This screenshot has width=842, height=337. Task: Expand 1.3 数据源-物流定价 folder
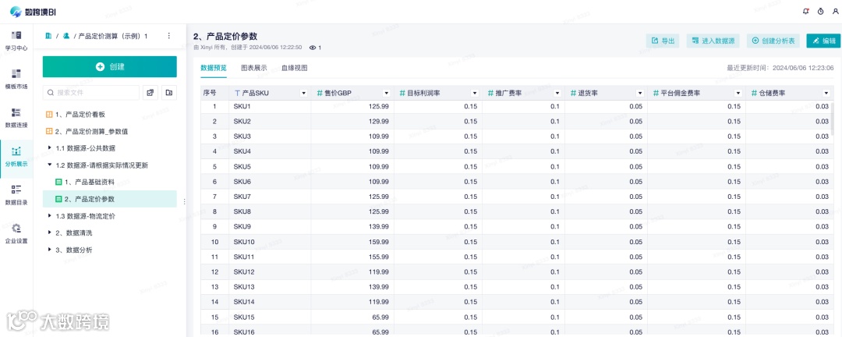tap(50, 216)
